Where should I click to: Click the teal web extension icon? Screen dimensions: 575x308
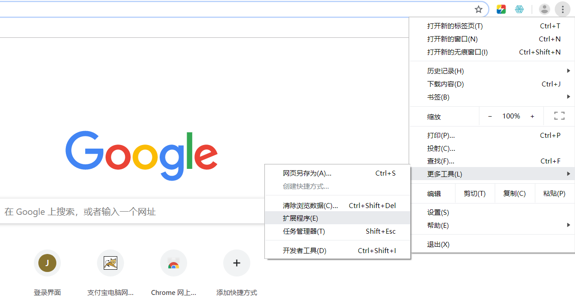pyautogui.click(x=520, y=9)
